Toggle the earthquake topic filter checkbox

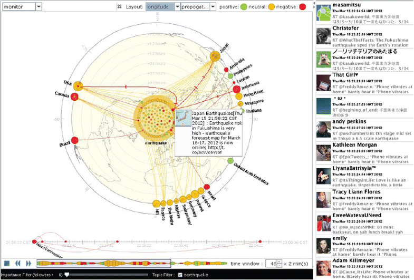coord(180,275)
